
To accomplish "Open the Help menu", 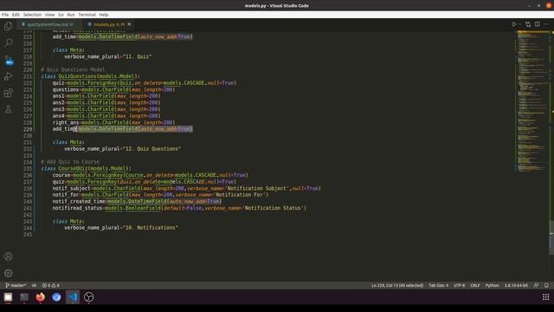I will tap(104, 15).
